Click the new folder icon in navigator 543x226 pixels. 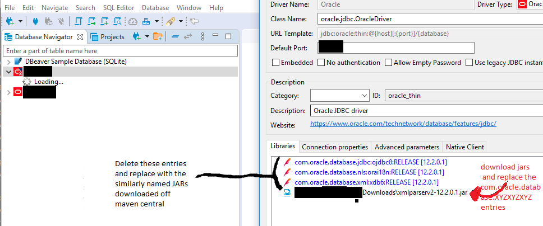[x=158, y=36]
